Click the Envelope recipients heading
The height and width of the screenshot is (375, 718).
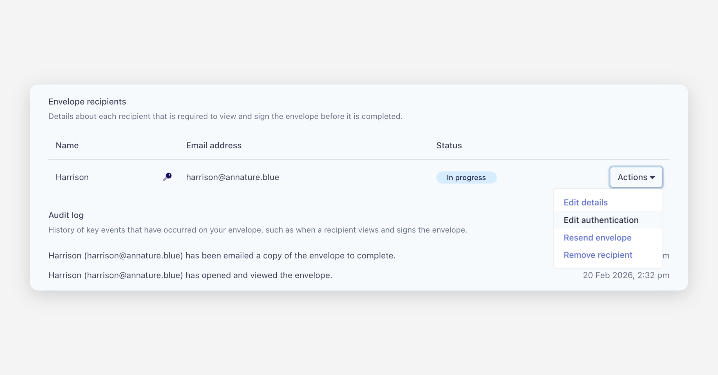click(x=87, y=102)
